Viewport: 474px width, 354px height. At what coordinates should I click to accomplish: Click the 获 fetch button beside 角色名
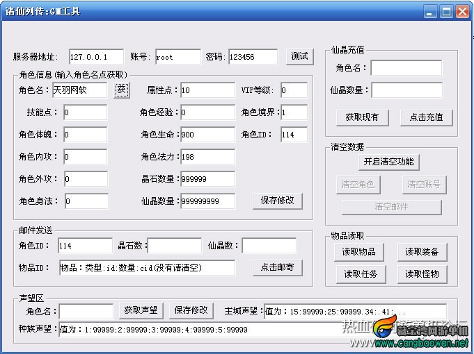pyautogui.click(x=122, y=90)
